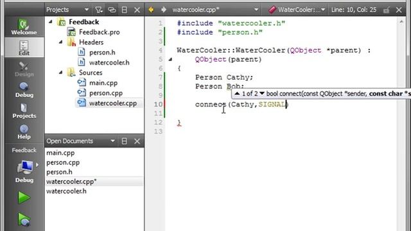Select watercooler.cpp in the Sources folder
411x231 pixels.
tap(113, 103)
